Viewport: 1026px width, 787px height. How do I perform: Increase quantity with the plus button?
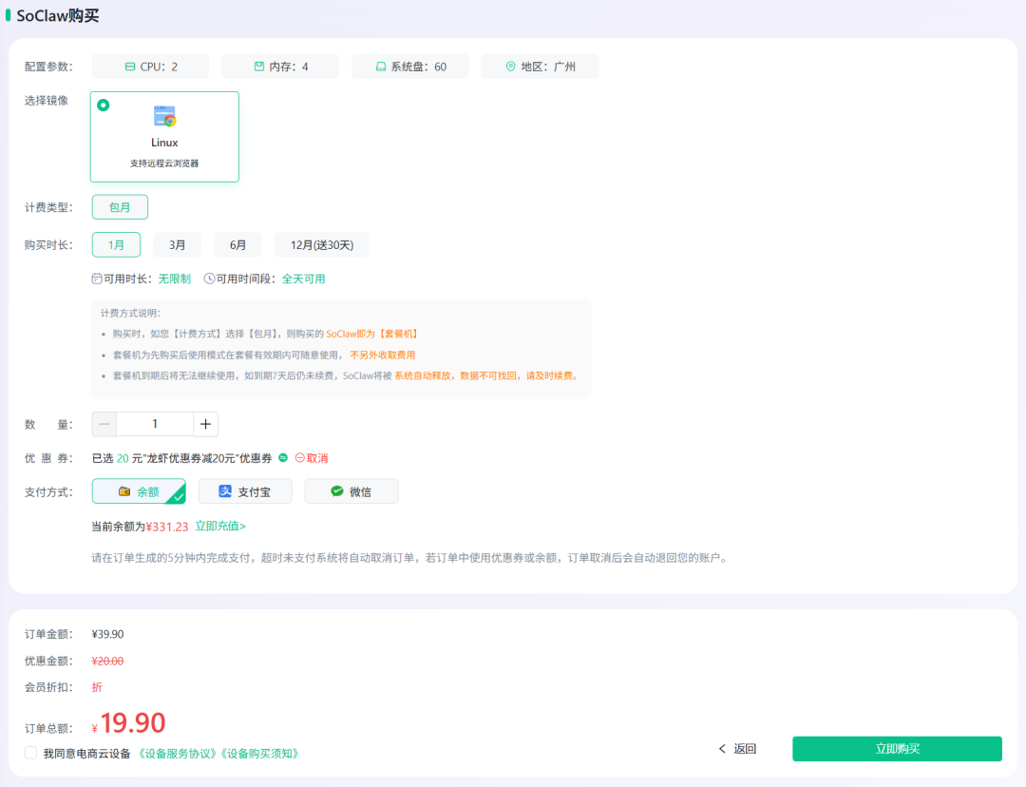(205, 424)
